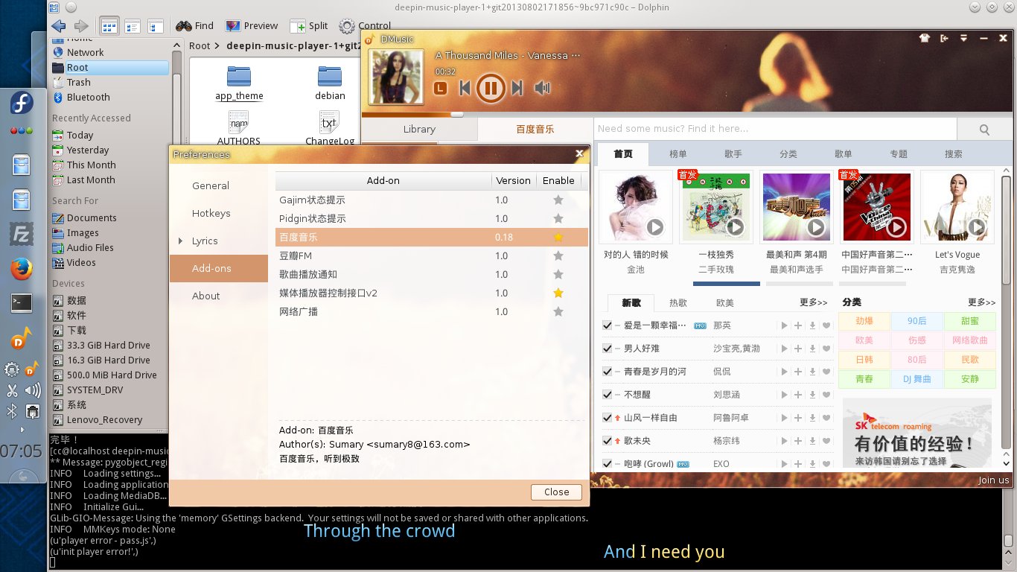This screenshot has height=572, width=1017.
Task: Click DMusic mini-mode icon beside the T-shirt
Action: pos(944,38)
